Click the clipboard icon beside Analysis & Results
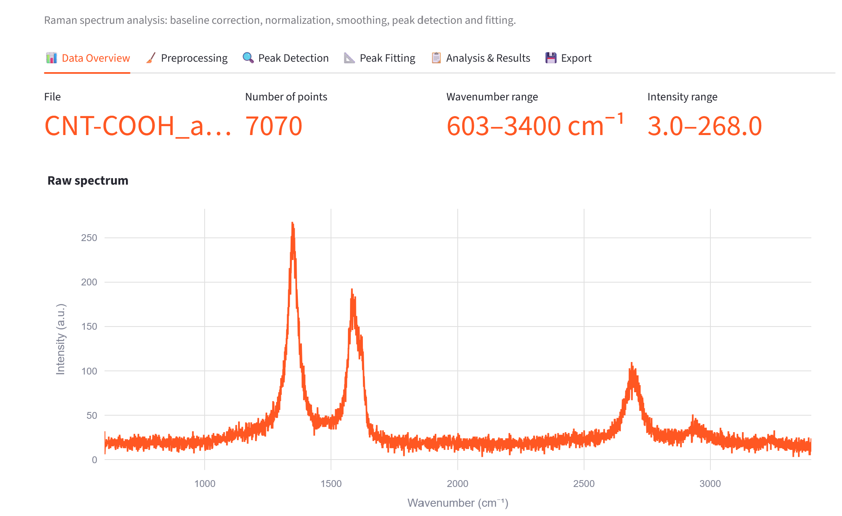The width and height of the screenshot is (842, 516). click(436, 58)
